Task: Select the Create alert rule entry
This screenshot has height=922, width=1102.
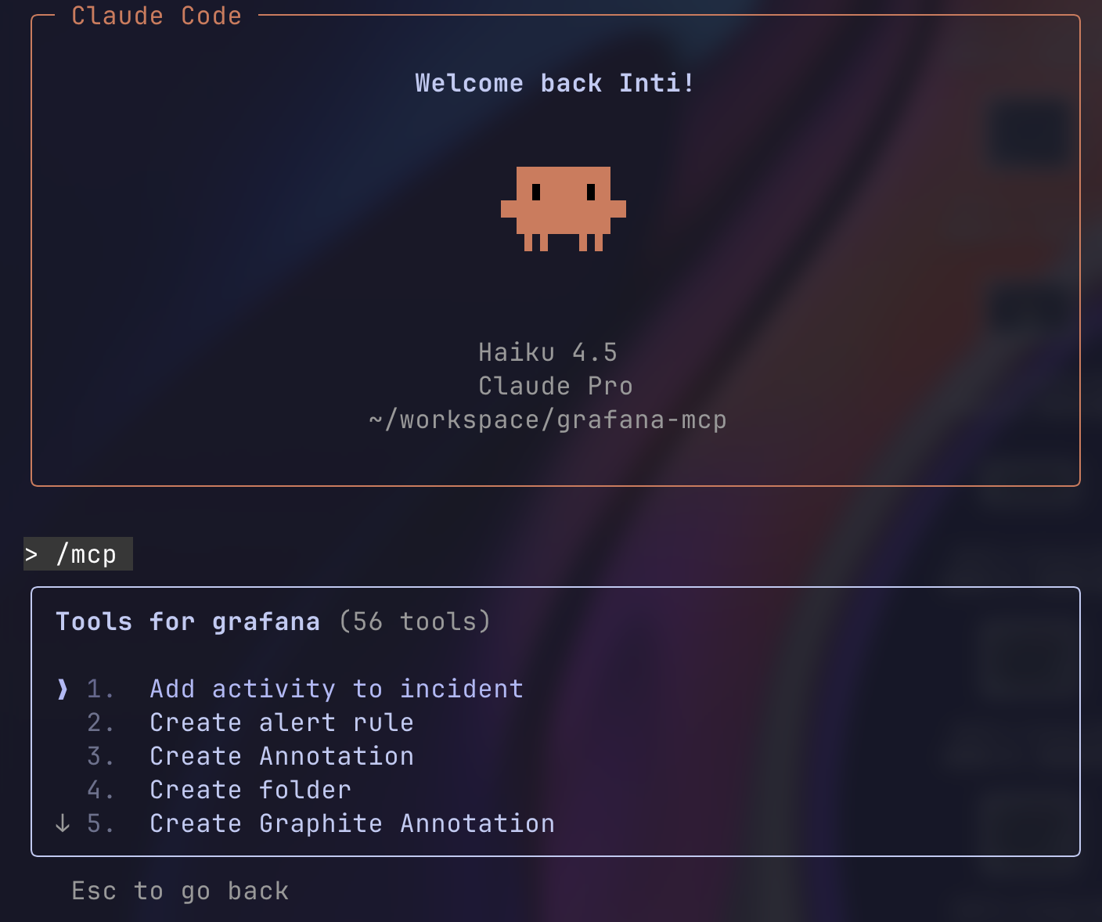Action: [282, 722]
